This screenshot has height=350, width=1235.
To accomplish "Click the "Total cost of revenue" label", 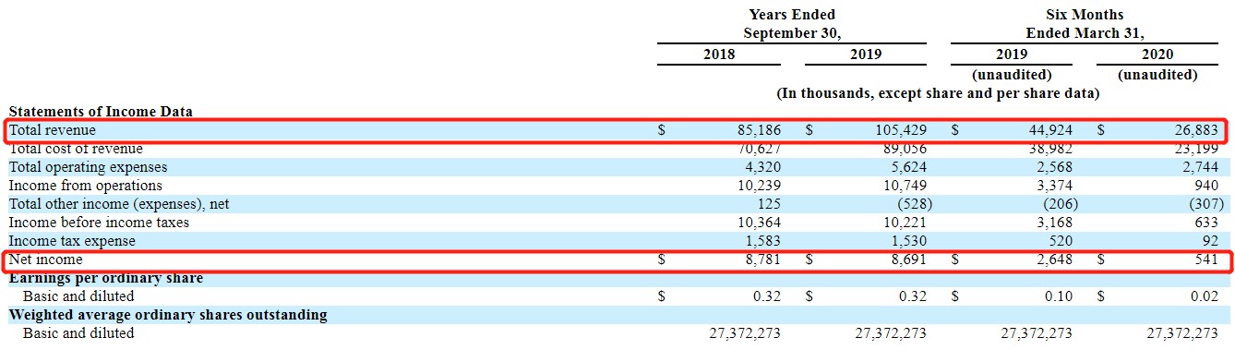I will (76, 149).
